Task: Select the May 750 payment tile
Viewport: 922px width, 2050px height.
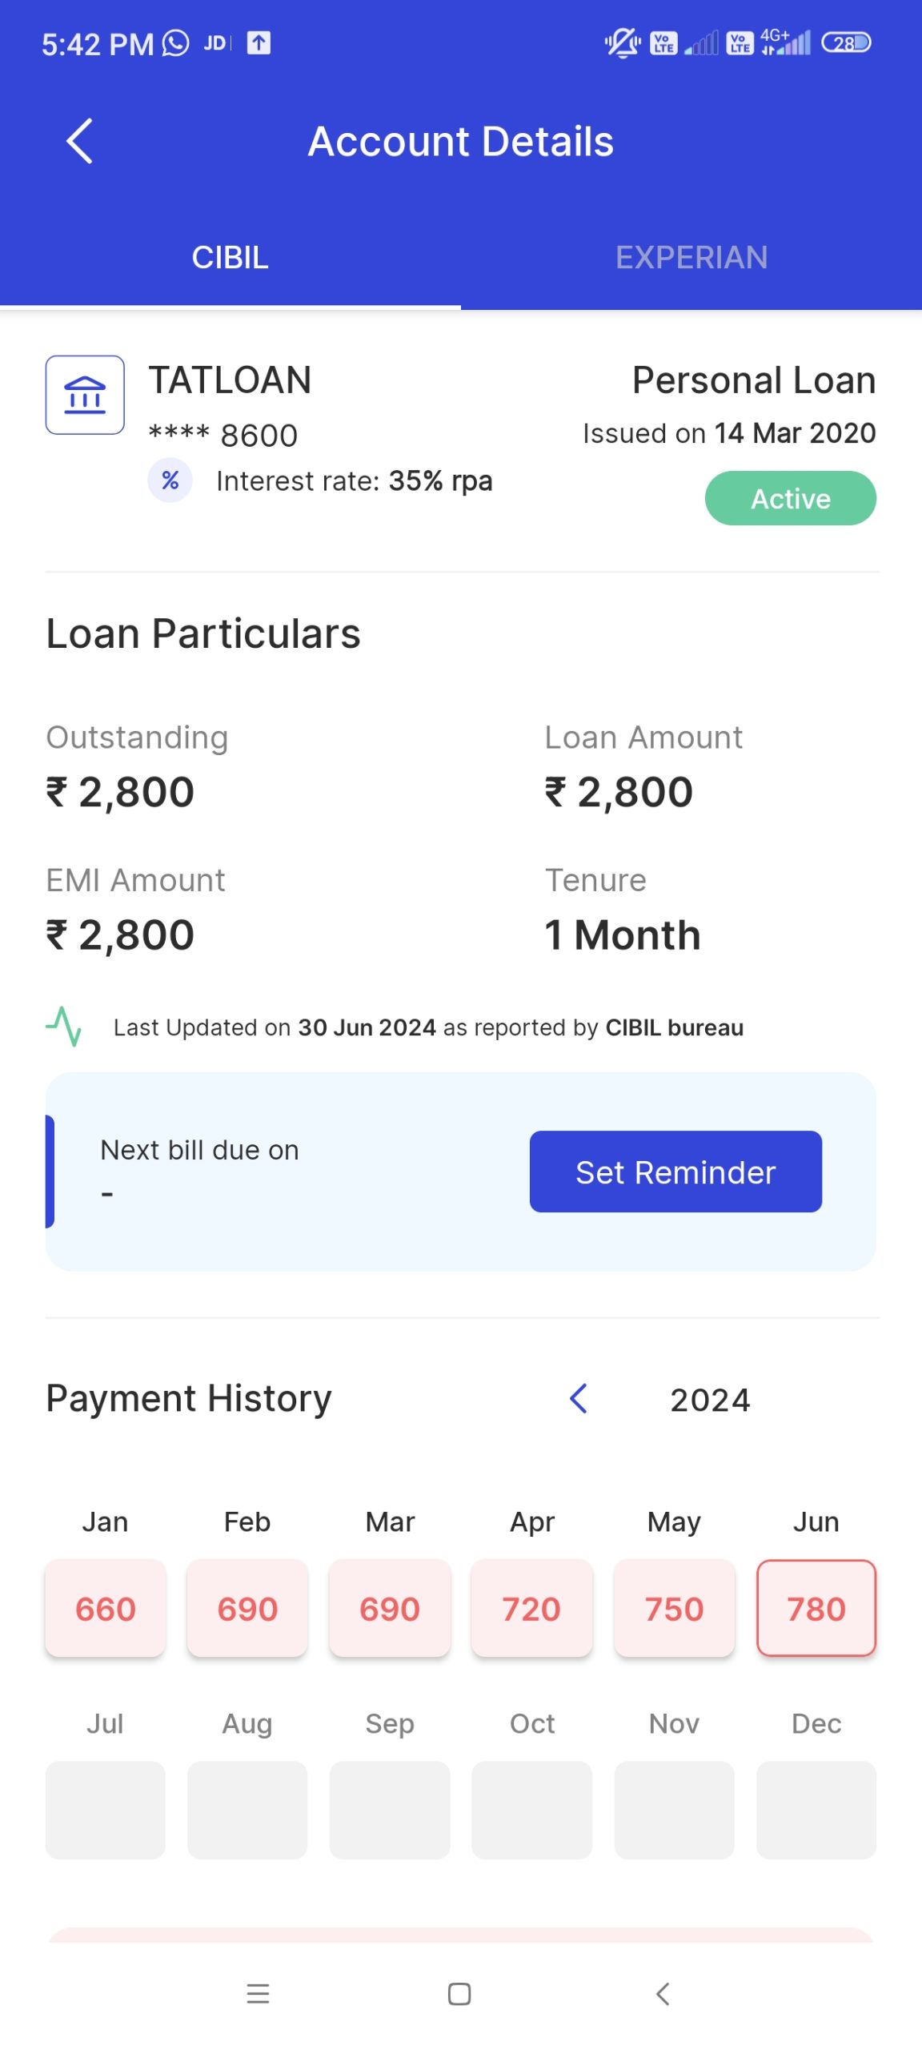Action: pyautogui.click(x=674, y=1608)
